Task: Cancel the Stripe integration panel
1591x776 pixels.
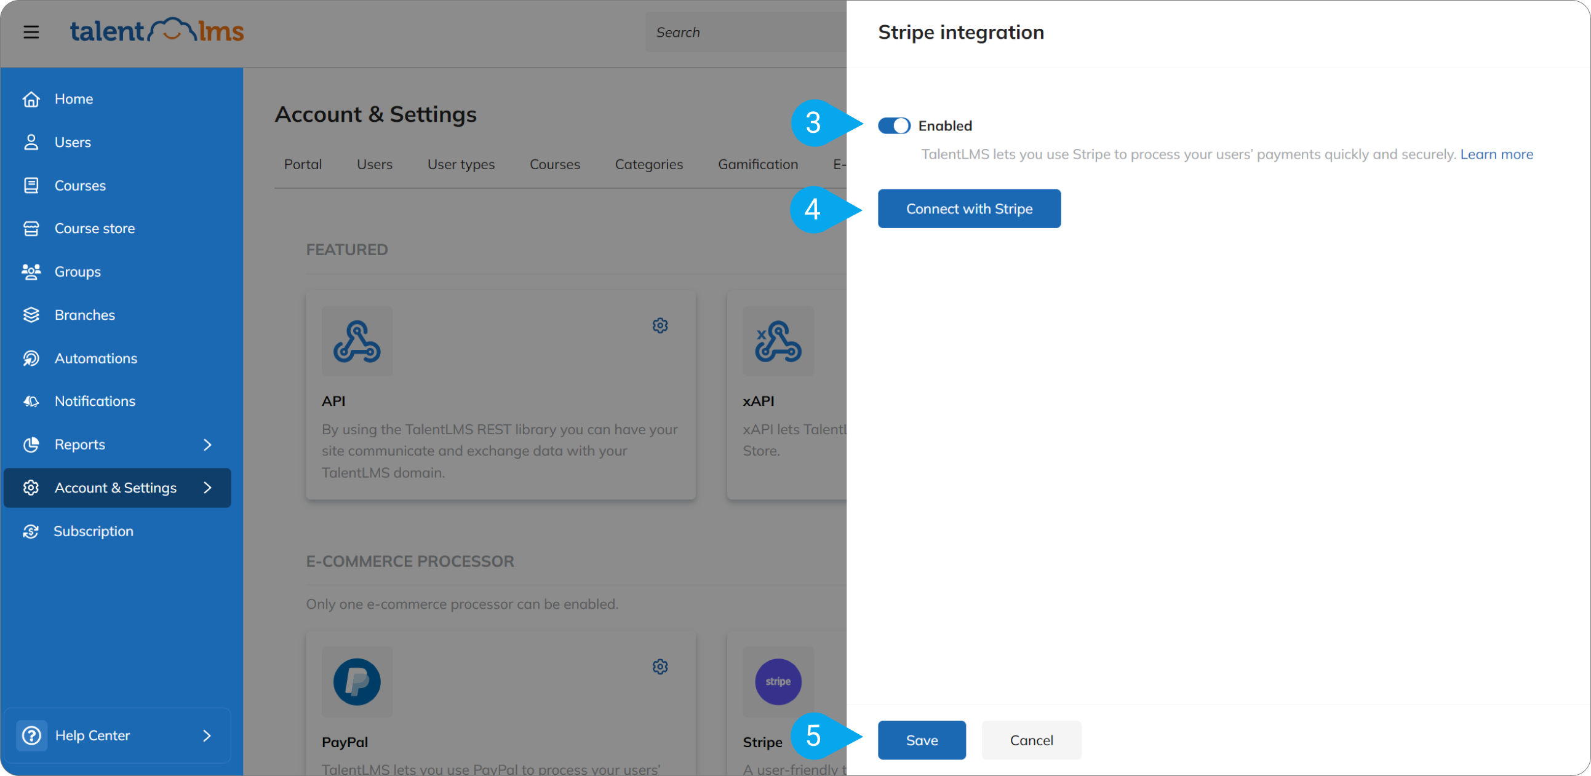Action: pos(1031,740)
